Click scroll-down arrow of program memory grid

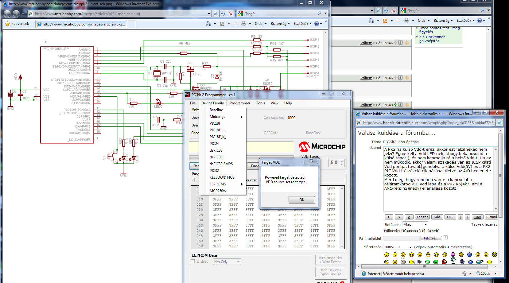pos(342,246)
